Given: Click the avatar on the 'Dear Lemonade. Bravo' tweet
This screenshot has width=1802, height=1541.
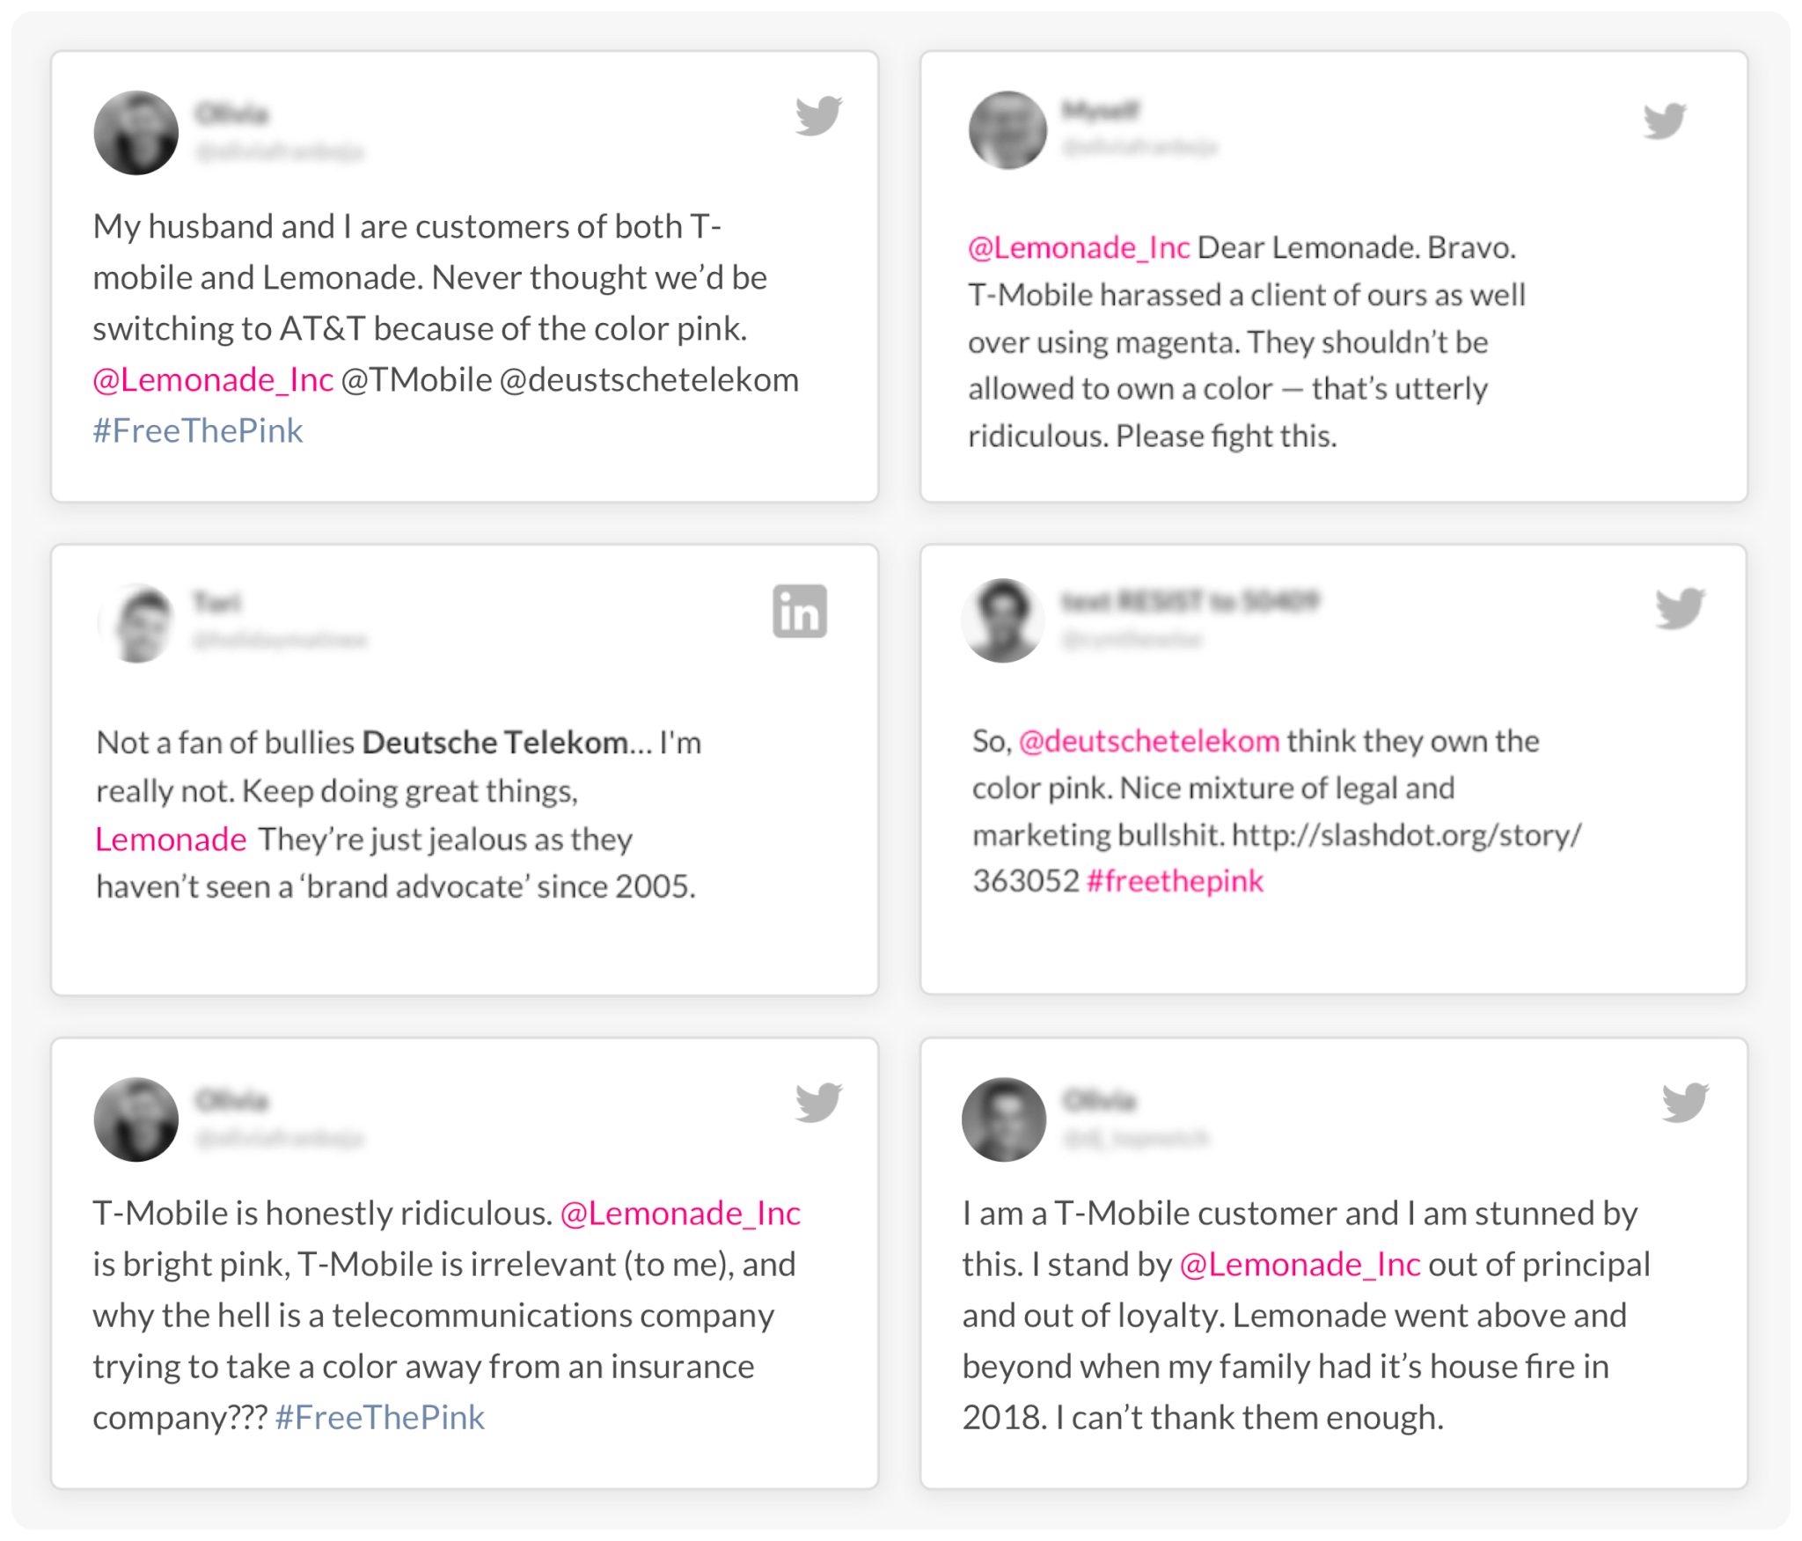Looking at the screenshot, I should coord(1007,129).
